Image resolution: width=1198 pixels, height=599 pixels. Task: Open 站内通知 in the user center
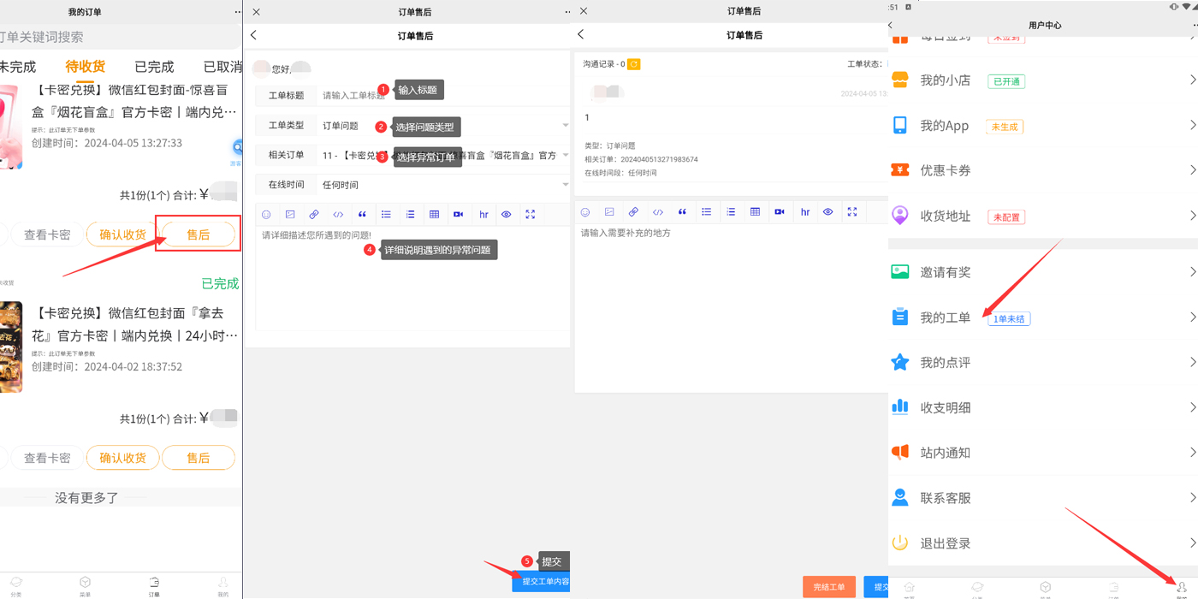click(1043, 453)
